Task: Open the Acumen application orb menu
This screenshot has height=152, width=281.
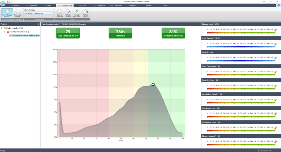Action: click(2, 3)
